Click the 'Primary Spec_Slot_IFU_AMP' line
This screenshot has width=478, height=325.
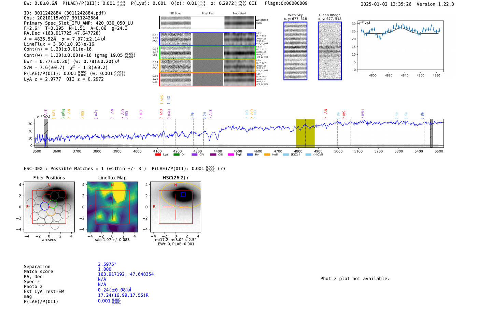79,23
